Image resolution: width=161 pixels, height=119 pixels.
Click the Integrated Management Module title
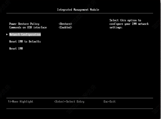78,10
